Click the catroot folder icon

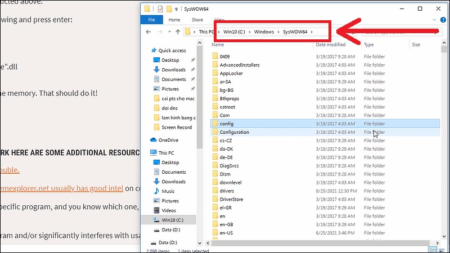215,107
